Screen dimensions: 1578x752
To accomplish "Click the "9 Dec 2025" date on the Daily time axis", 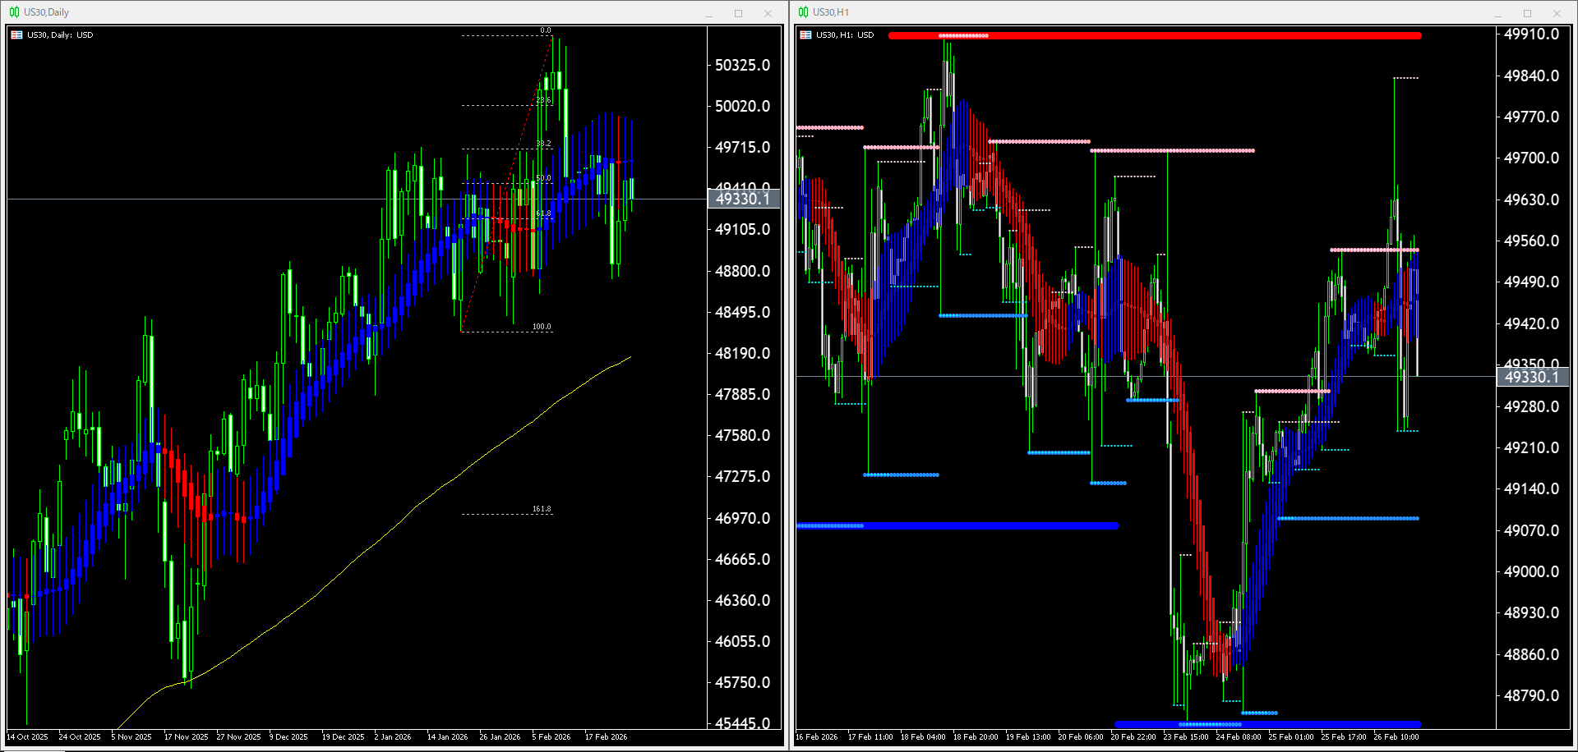I will click(288, 737).
